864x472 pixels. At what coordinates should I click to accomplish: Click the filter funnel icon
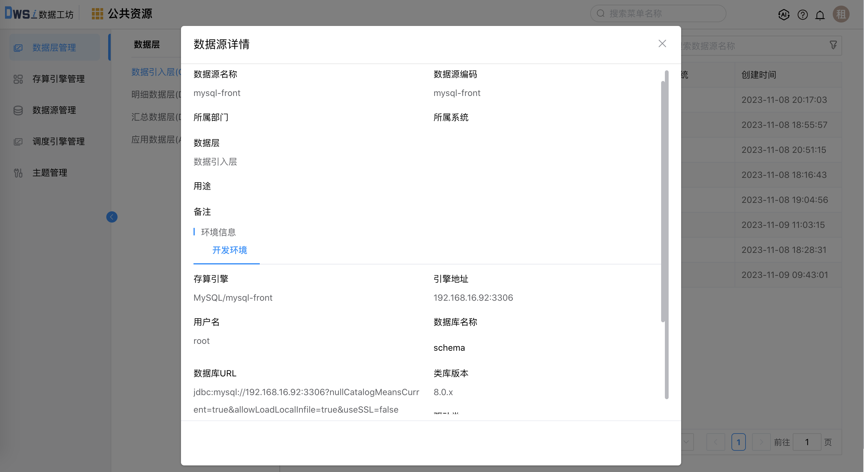[x=833, y=45]
